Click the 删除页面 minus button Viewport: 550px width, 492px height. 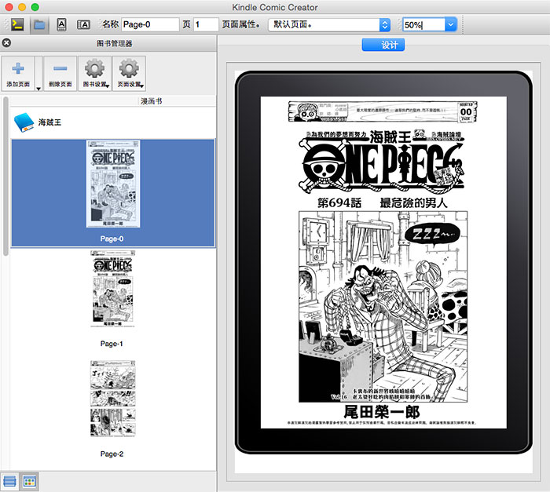[x=60, y=74]
